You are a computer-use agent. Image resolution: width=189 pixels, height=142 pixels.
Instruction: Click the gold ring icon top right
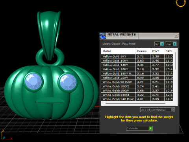tap(181, 3)
